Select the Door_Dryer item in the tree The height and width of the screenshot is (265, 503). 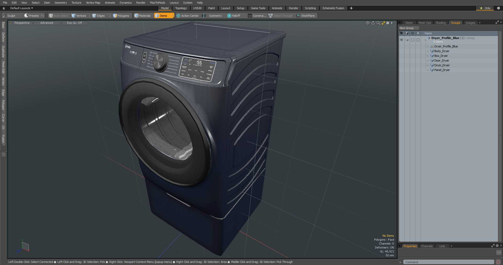click(x=441, y=60)
